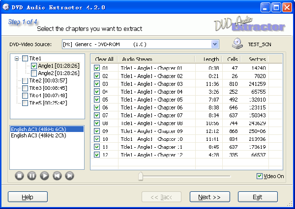Check Angle2 [01:28:26]

[34, 73]
